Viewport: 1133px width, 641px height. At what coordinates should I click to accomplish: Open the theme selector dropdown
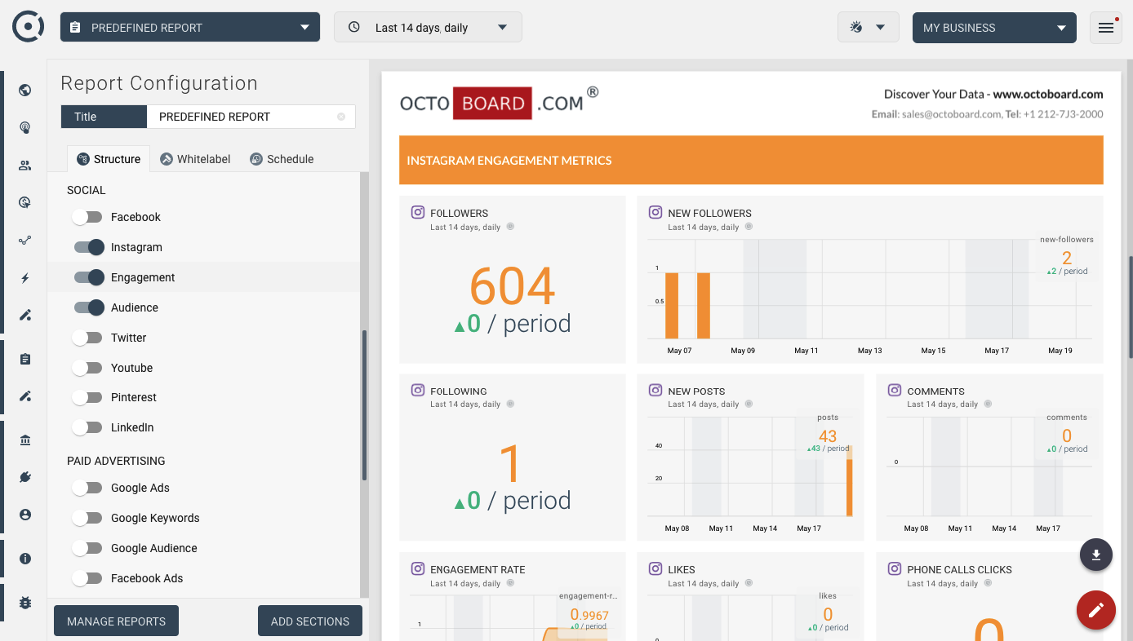(x=868, y=27)
